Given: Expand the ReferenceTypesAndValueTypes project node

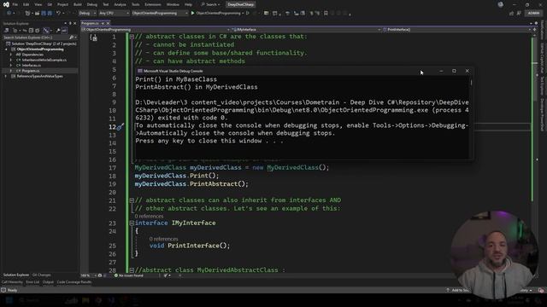Looking at the screenshot, I should point(6,76).
